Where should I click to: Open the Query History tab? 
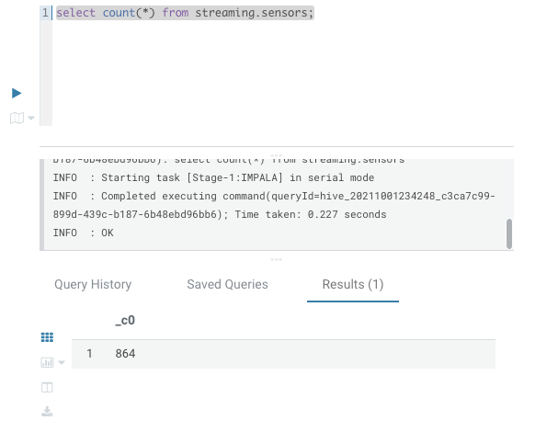click(x=93, y=284)
